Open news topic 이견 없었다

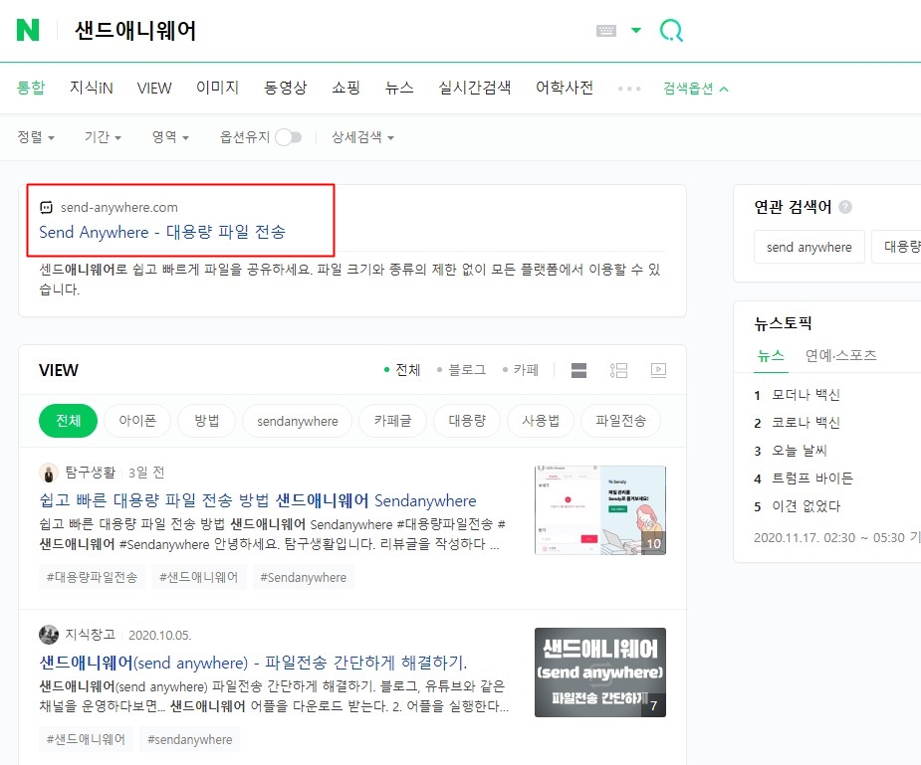click(806, 506)
